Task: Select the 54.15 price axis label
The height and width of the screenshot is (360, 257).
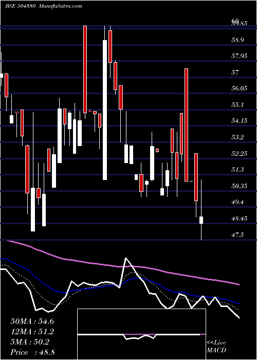Action: click(x=239, y=121)
